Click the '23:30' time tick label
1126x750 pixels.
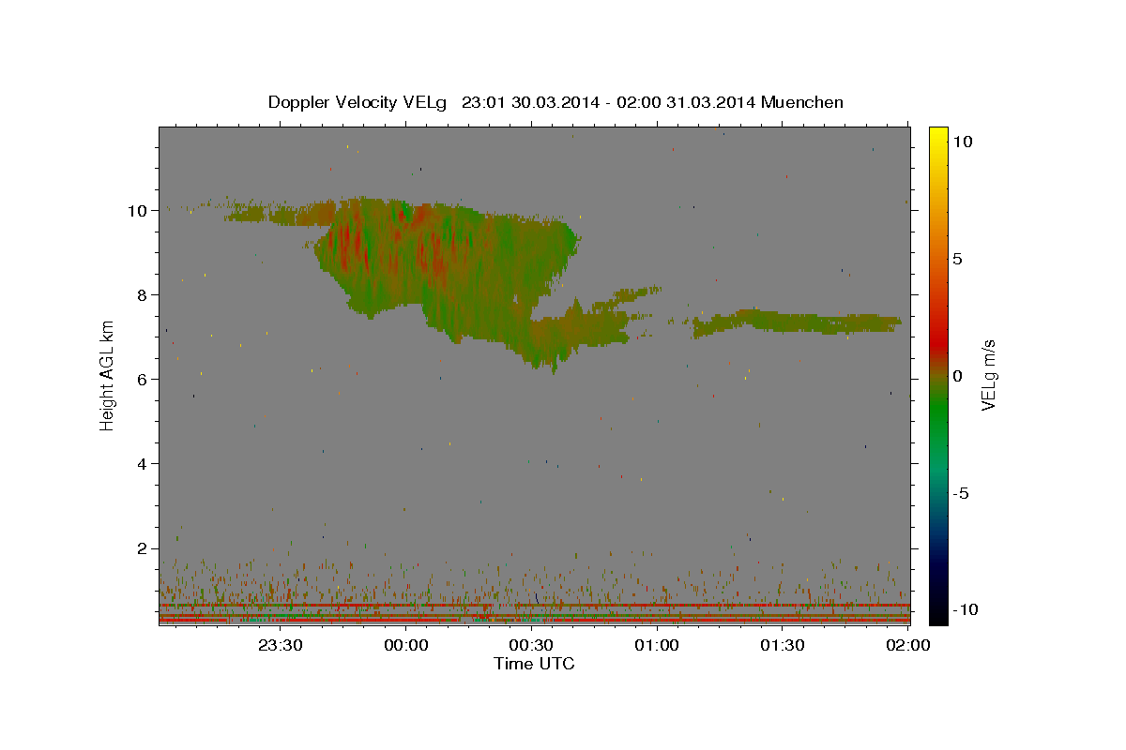[x=281, y=645]
